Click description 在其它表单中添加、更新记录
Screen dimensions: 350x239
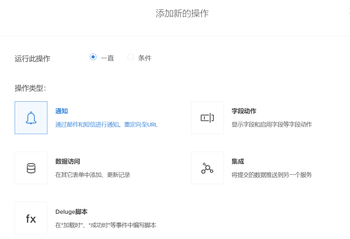click(x=93, y=175)
